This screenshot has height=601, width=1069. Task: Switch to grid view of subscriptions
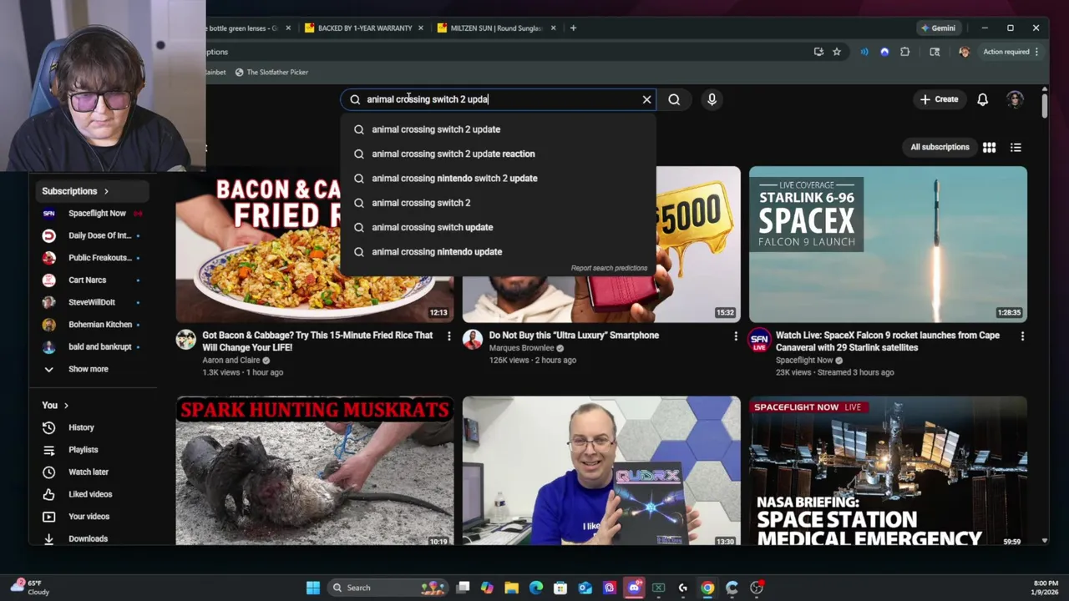click(989, 147)
